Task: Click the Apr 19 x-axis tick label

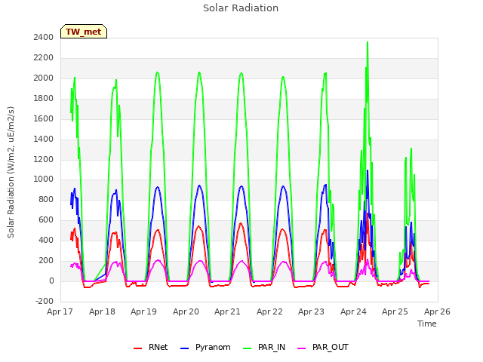Action: [143, 311]
